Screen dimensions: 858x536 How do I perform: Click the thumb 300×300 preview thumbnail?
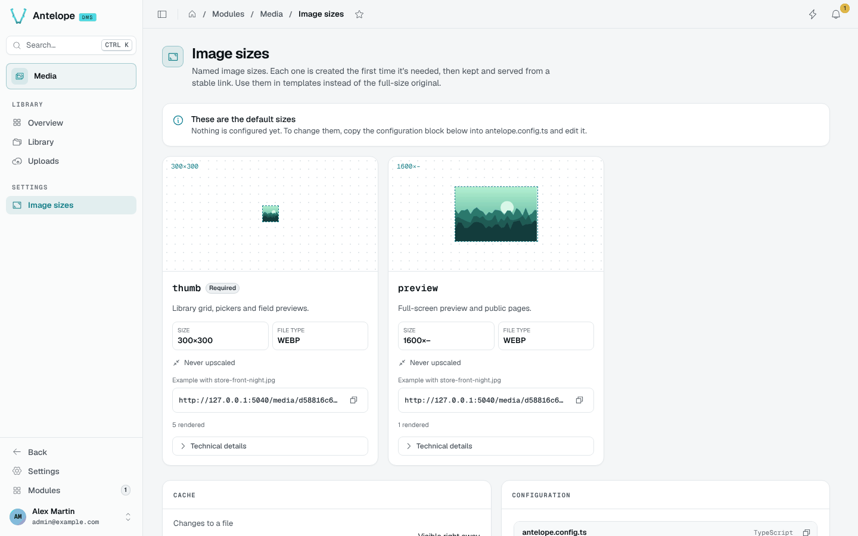tap(271, 214)
